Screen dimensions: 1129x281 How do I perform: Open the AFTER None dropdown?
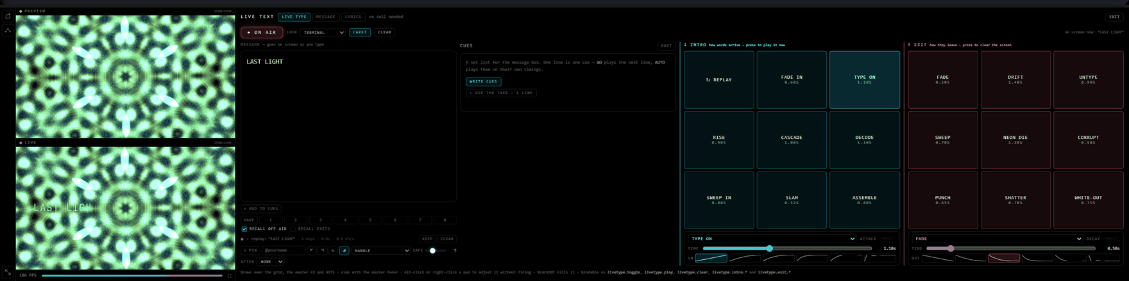271,262
